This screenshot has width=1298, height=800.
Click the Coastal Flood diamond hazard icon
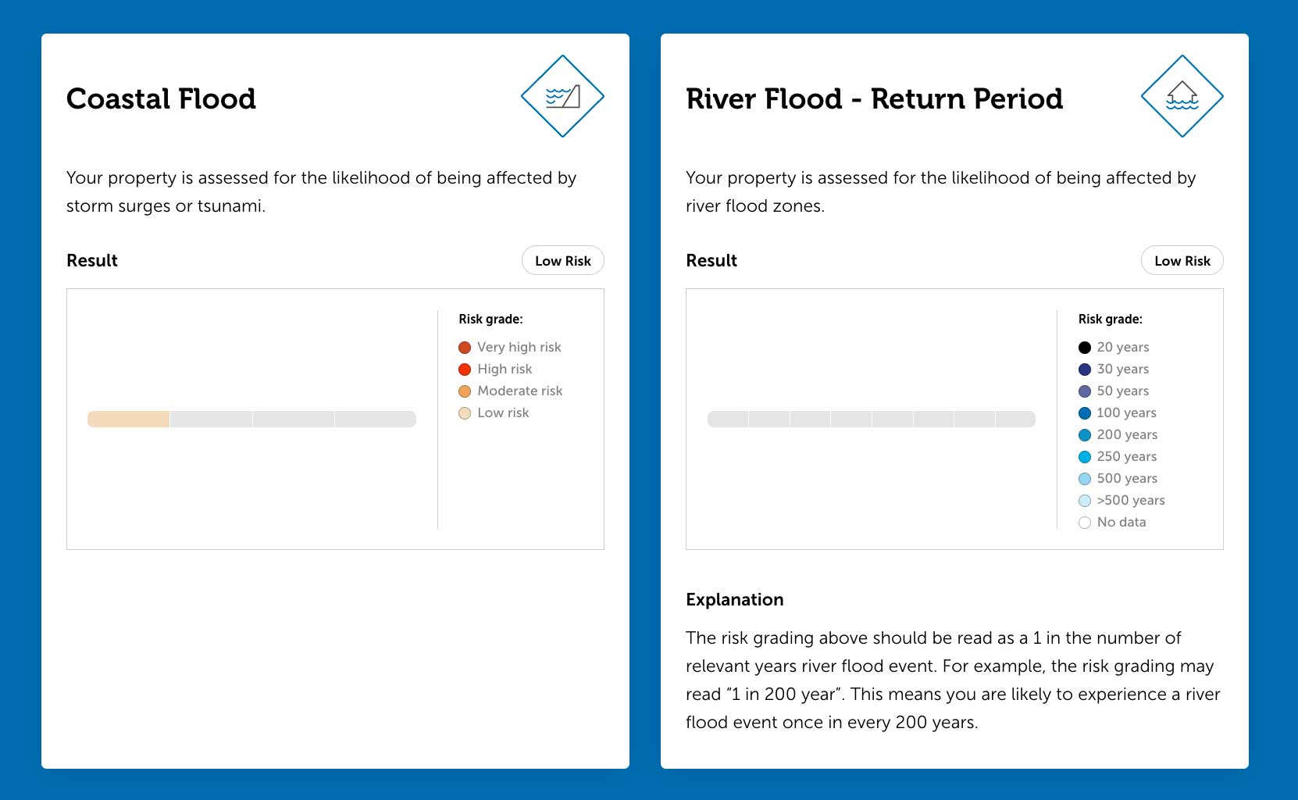[562, 95]
